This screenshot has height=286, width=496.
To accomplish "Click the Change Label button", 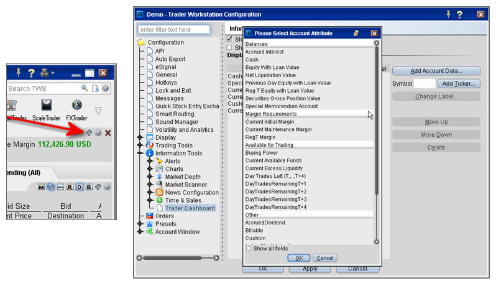I will point(436,96).
